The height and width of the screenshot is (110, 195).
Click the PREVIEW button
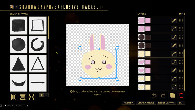pyautogui.click(x=129, y=103)
